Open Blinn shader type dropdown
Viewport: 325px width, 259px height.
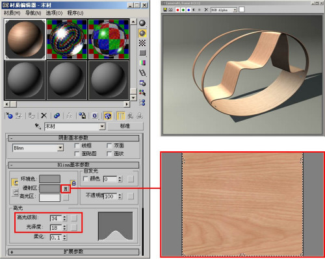pyautogui.click(x=60, y=148)
